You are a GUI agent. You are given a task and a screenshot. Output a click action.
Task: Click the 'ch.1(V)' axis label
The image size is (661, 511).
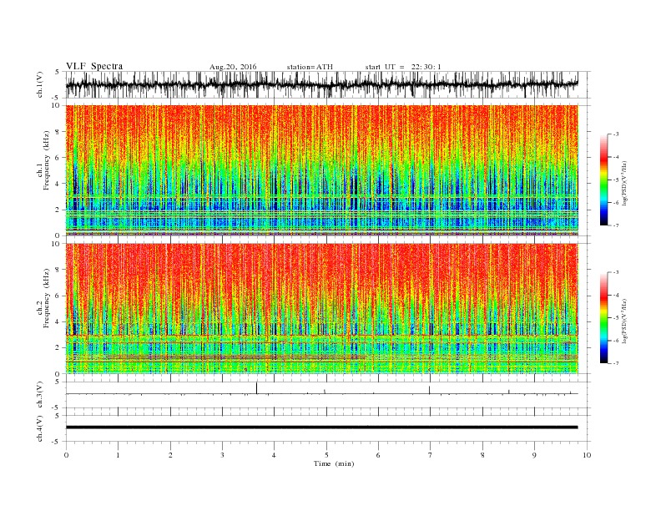[x=40, y=84]
